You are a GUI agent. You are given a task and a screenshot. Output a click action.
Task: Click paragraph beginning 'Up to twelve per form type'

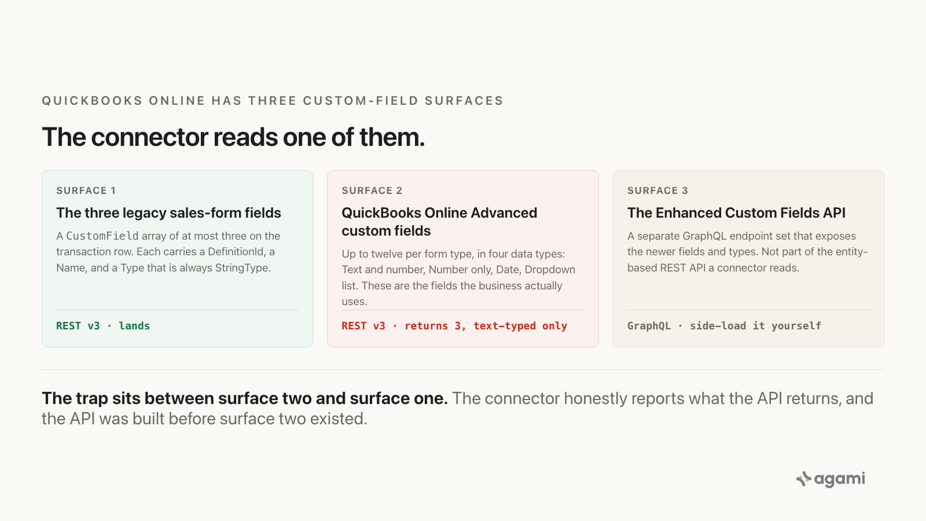(458, 277)
